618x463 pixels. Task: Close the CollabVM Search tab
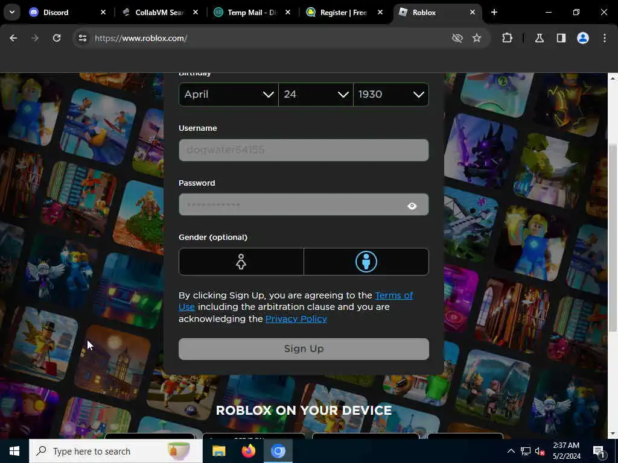196,12
